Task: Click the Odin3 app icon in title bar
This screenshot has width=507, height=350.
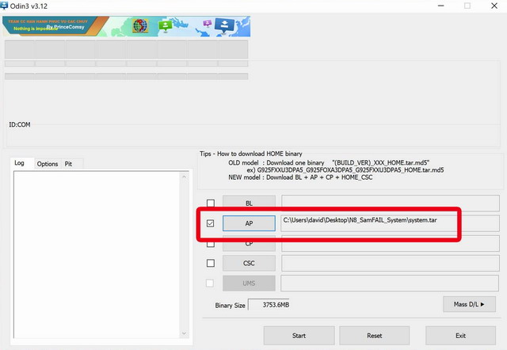Action: [6, 6]
